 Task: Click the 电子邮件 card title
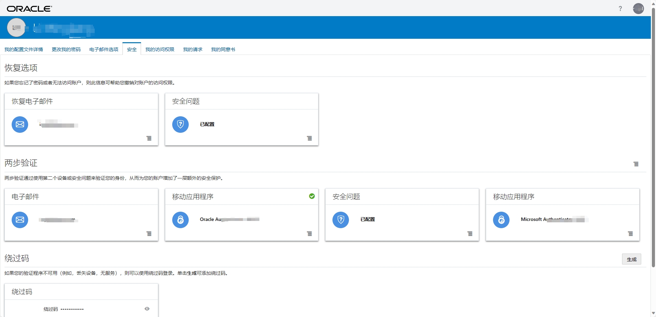pyautogui.click(x=25, y=197)
